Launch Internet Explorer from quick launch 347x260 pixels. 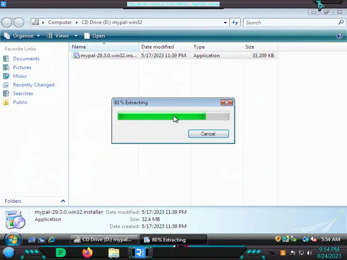(x=52, y=239)
